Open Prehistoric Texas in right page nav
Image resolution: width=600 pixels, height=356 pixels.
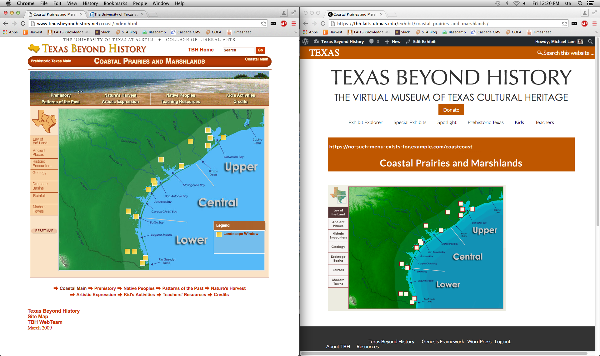486,123
